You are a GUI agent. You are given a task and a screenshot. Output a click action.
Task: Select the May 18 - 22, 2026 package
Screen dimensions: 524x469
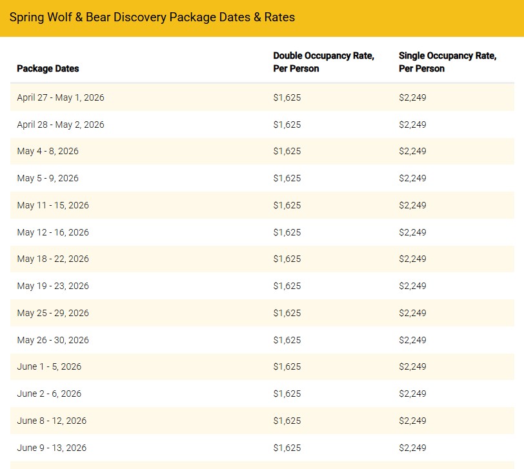click(53, 259)
